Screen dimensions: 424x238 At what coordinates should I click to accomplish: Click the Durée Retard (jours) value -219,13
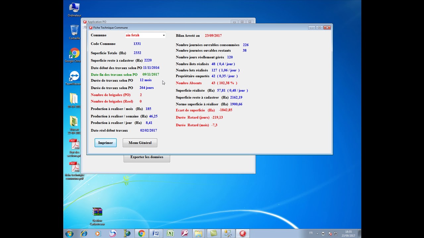(x=217, y=118)
